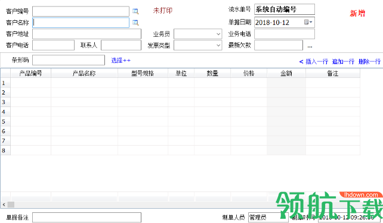Select row 6 header in grid
Viewport: 383px width, 223px height.
point(5,131)
